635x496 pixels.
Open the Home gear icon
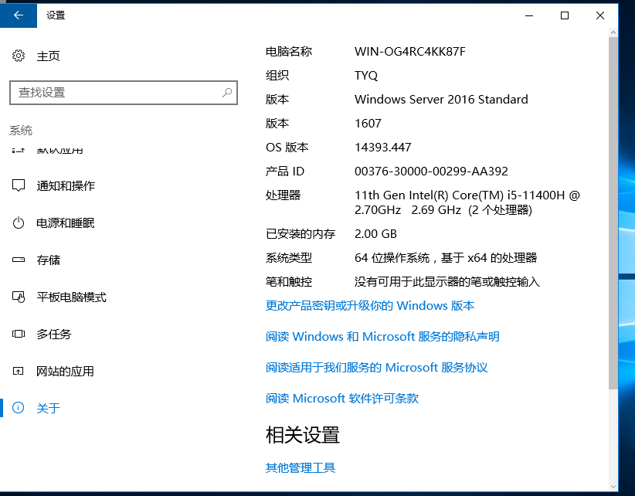(x=19, y=56)
